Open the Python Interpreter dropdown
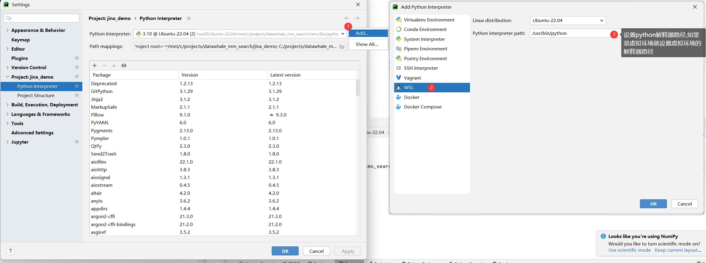Image resolution: width=706 pixels, height=263 pixels. click(343, 34)
